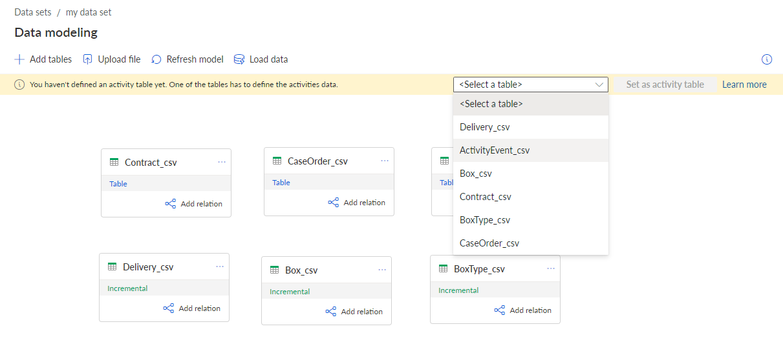Click the Add tables plus icon
This screenshot has width=783, height=342.
click(19, 59)
